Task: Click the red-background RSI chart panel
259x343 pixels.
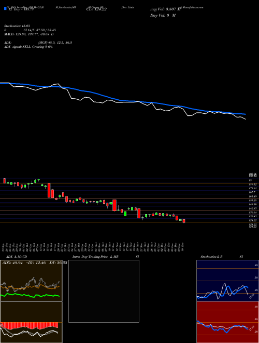Action: point(227,322)
